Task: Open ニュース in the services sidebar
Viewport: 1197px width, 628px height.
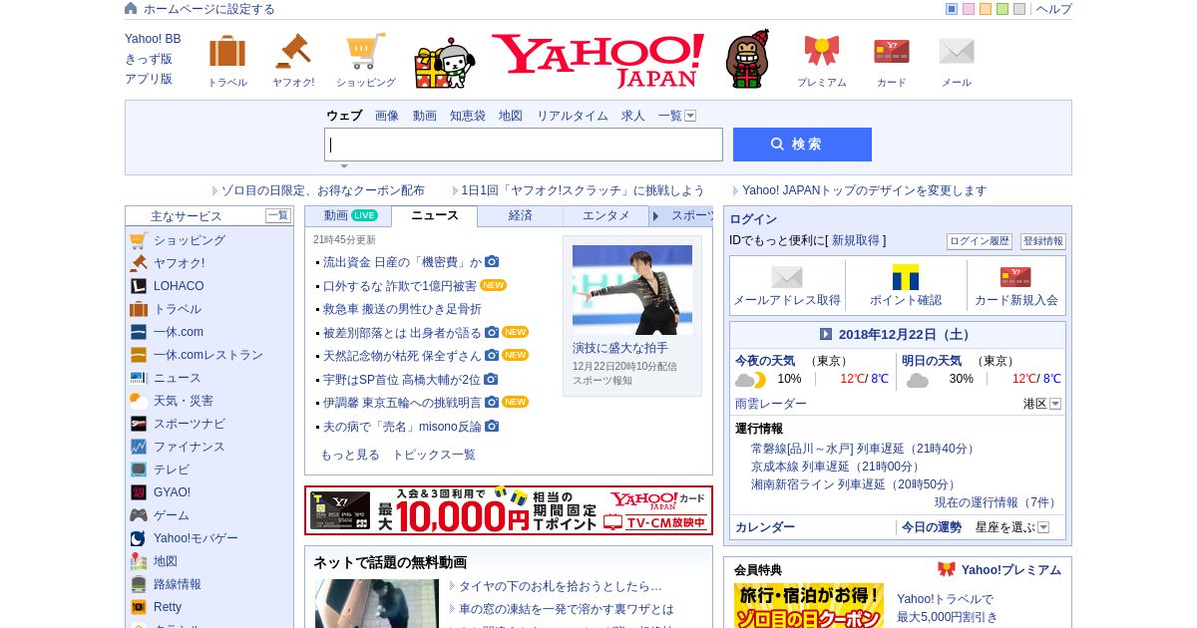Action: click(x=178, y=378)
